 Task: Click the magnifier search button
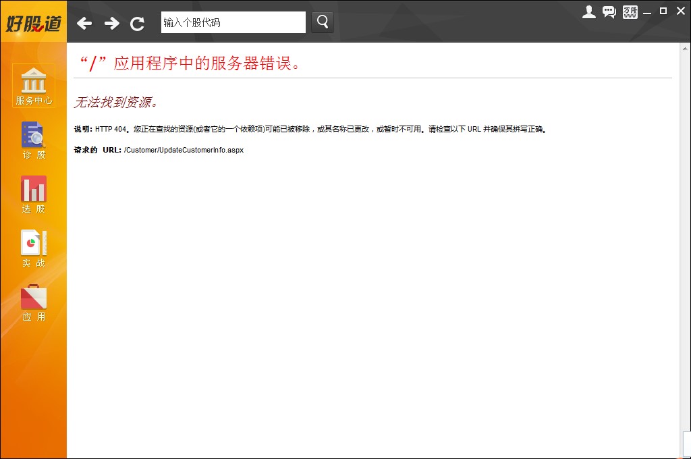click(323, 22)
